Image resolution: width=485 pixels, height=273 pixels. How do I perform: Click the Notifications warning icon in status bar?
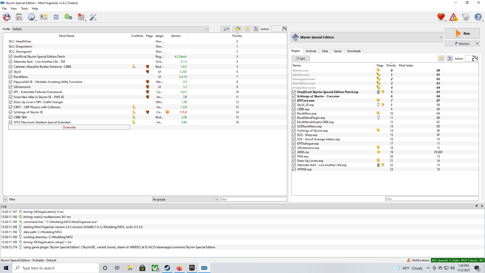[x=409, y=260]
